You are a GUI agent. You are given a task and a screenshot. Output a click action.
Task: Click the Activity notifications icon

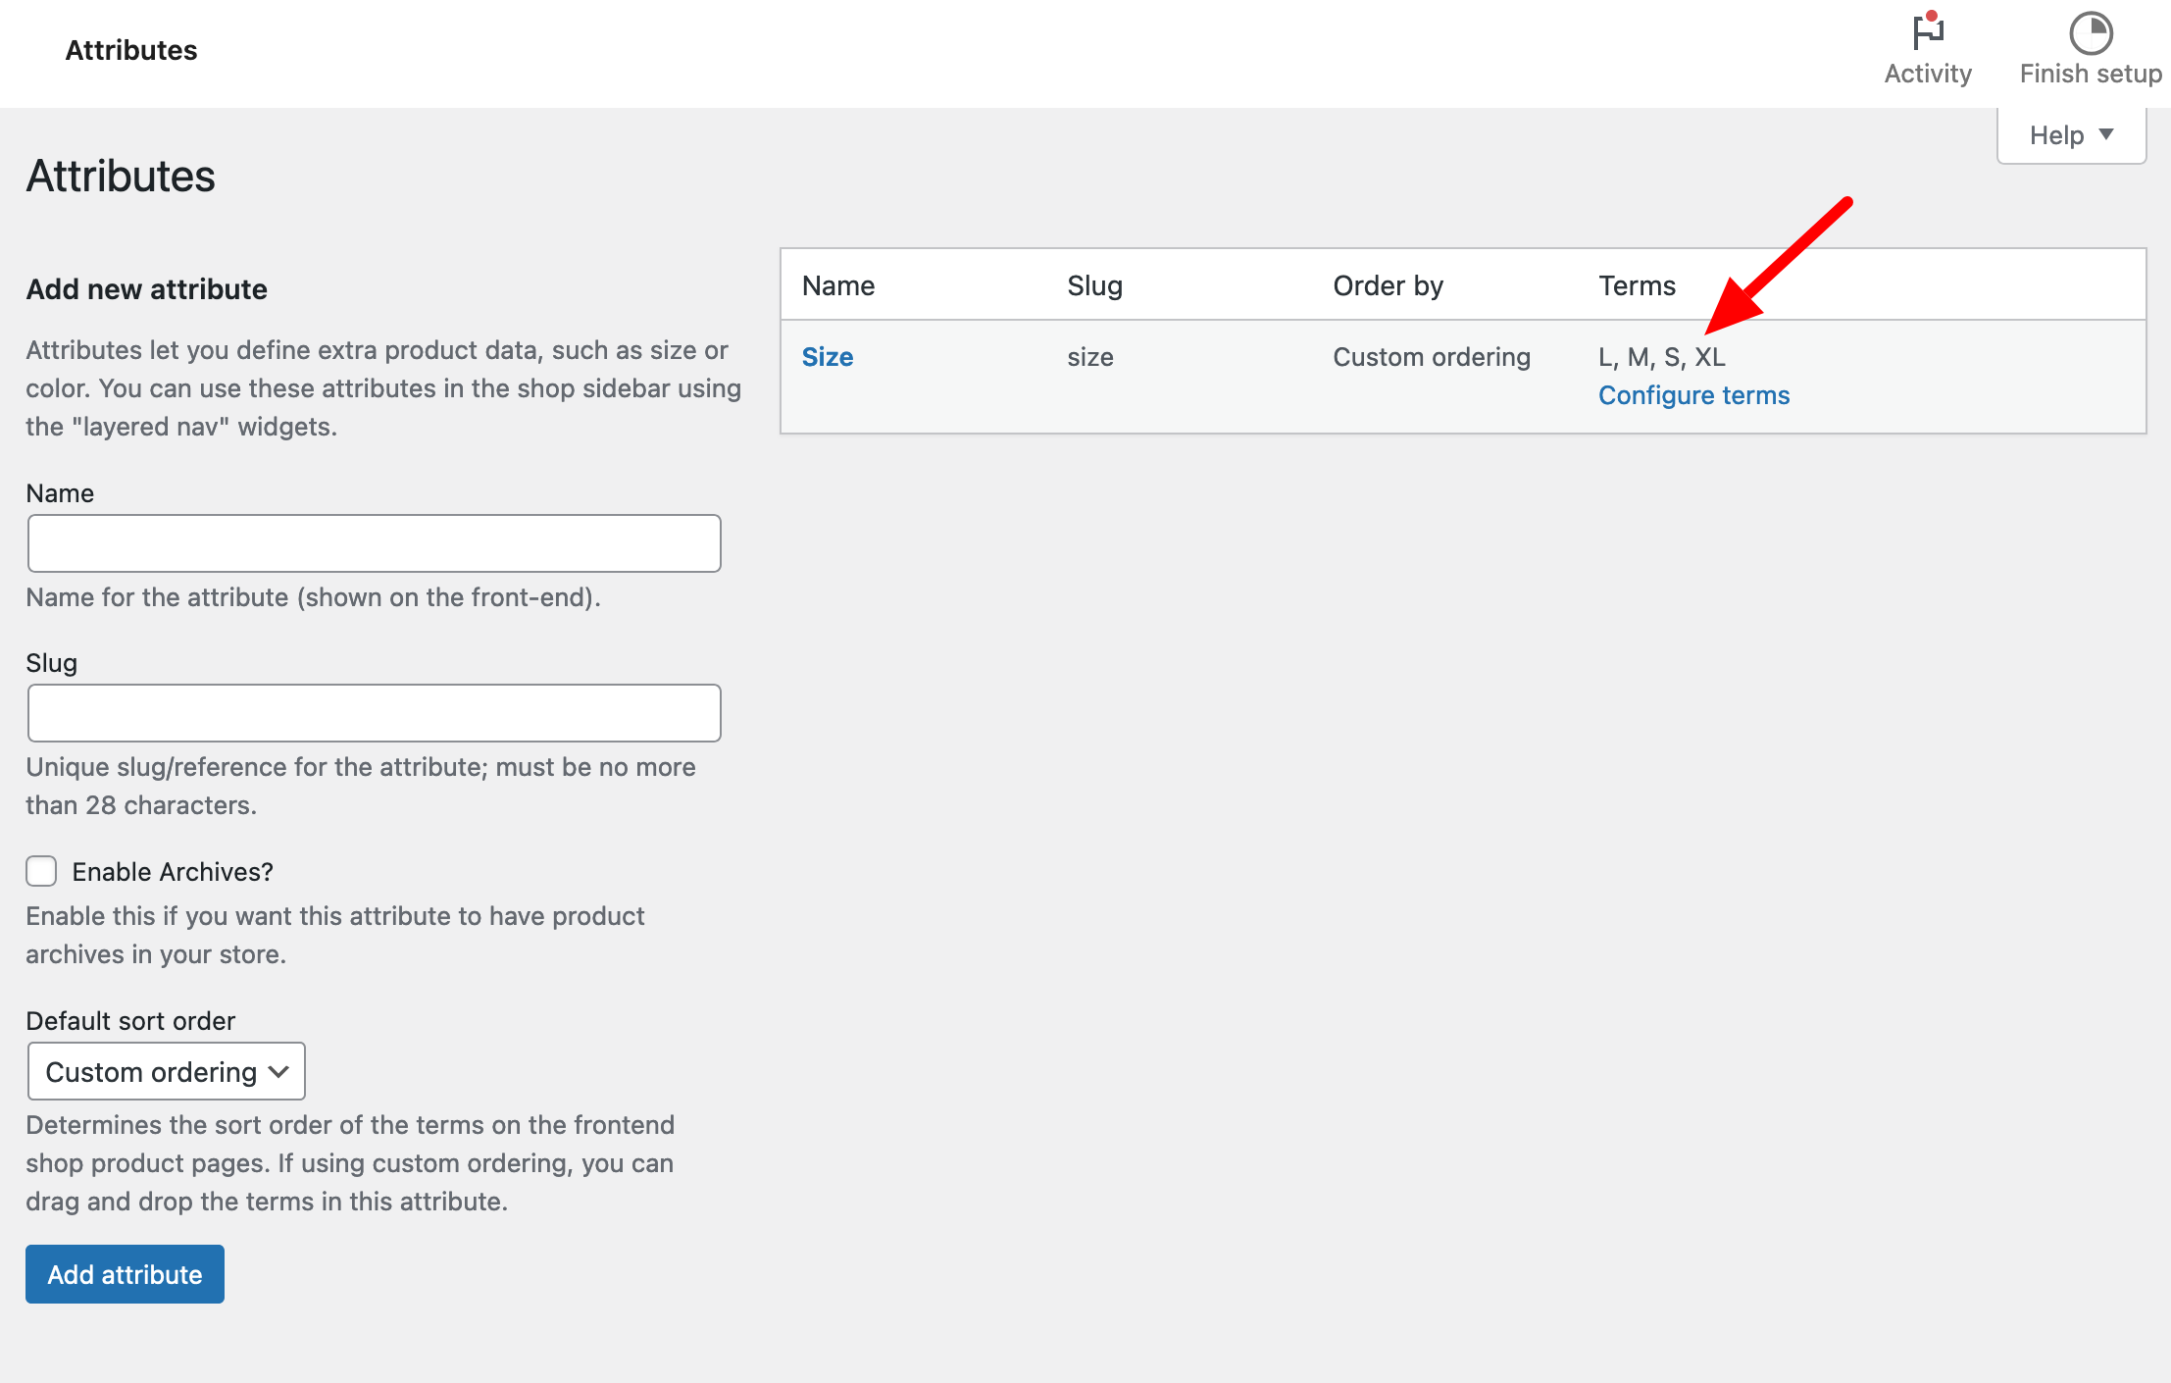(1926, 30)
